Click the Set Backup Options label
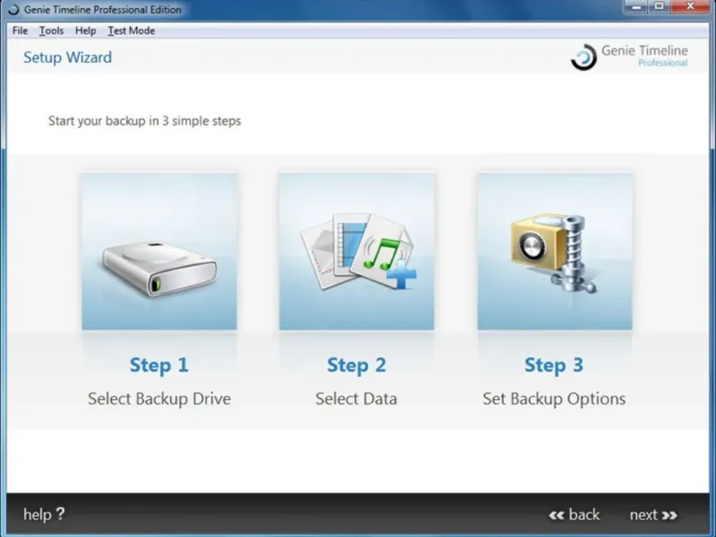The image size is (716, 537). pos(554,398)
